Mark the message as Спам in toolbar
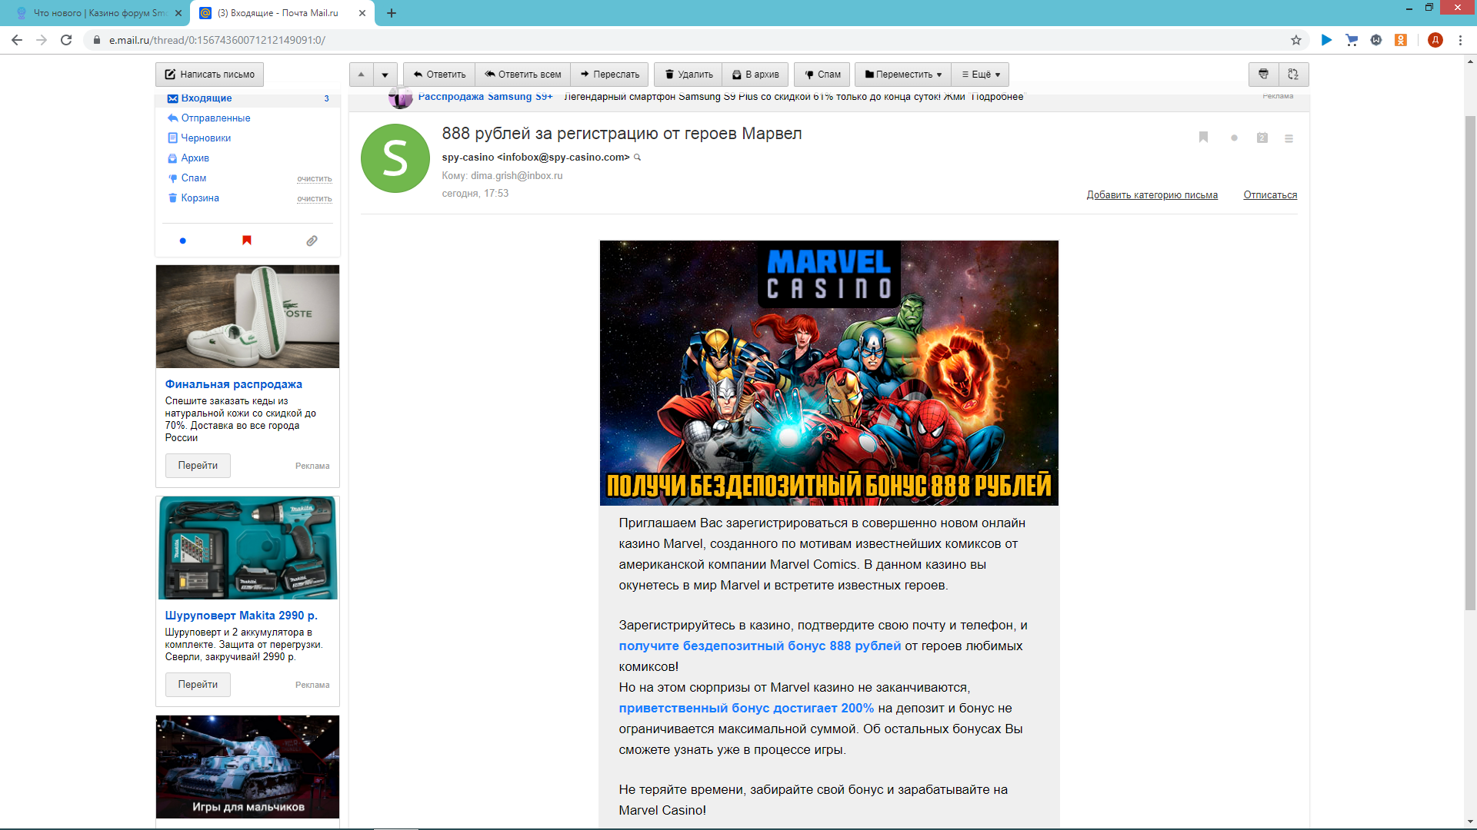Image resolution: width=1477 pixels, height=830 pixels. click(822, 75)
